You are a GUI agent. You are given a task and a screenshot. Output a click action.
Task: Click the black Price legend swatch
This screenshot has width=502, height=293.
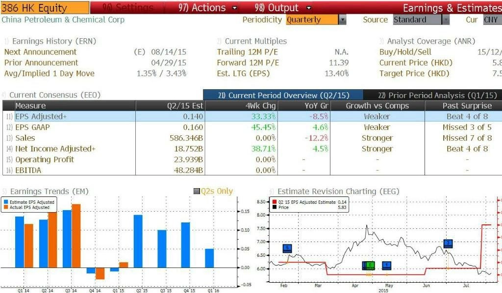(275, 207)
